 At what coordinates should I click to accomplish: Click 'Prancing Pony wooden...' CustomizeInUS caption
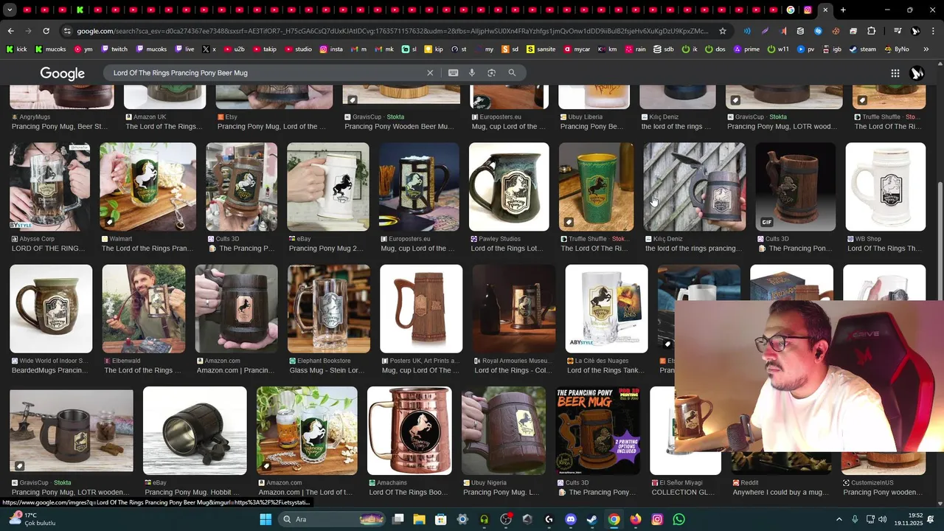click(x=882, y=492)
